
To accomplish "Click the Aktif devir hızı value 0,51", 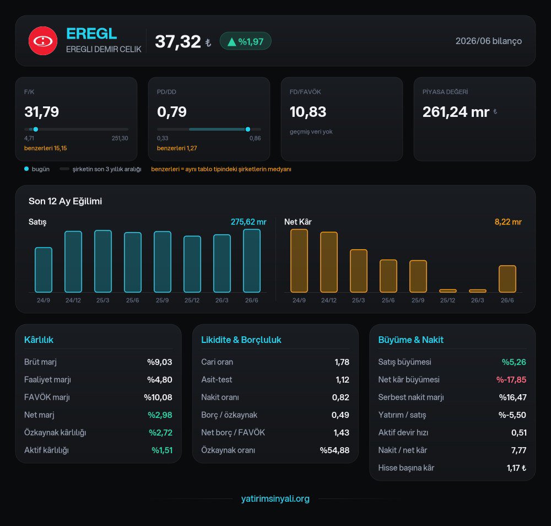I will click(518, 432).
